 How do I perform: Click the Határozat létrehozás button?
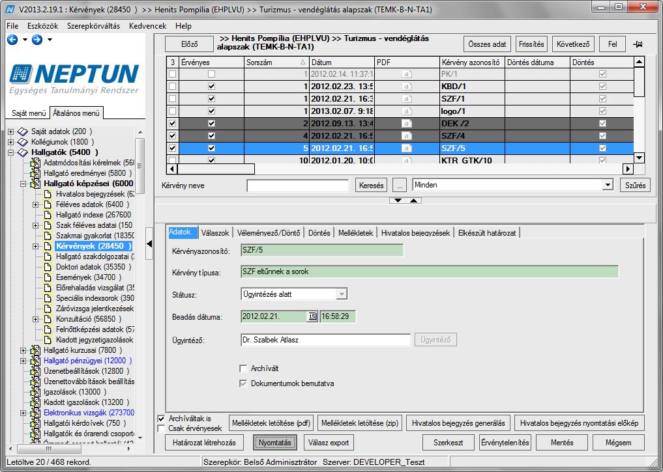(204, 443)
